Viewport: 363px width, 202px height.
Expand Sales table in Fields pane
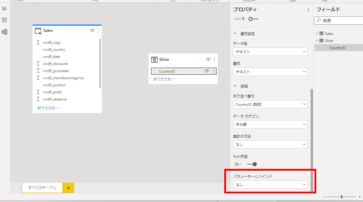click(317, 33)
